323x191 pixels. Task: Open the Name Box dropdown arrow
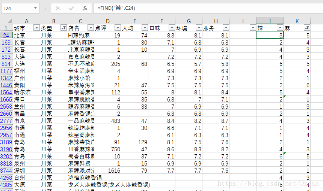pos(35,8)
